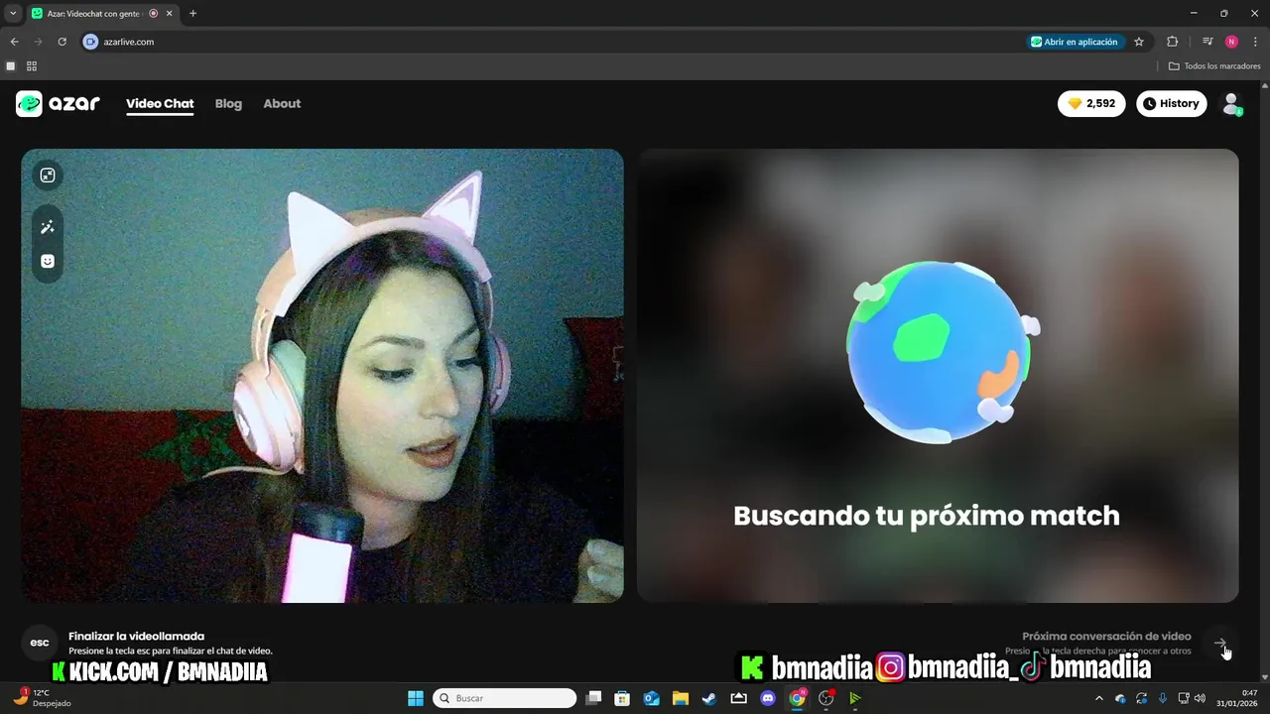The height and width of the screenshot is (714, 1270).
Task: Close the Azar Videochat tab
Action: [169, 14]
